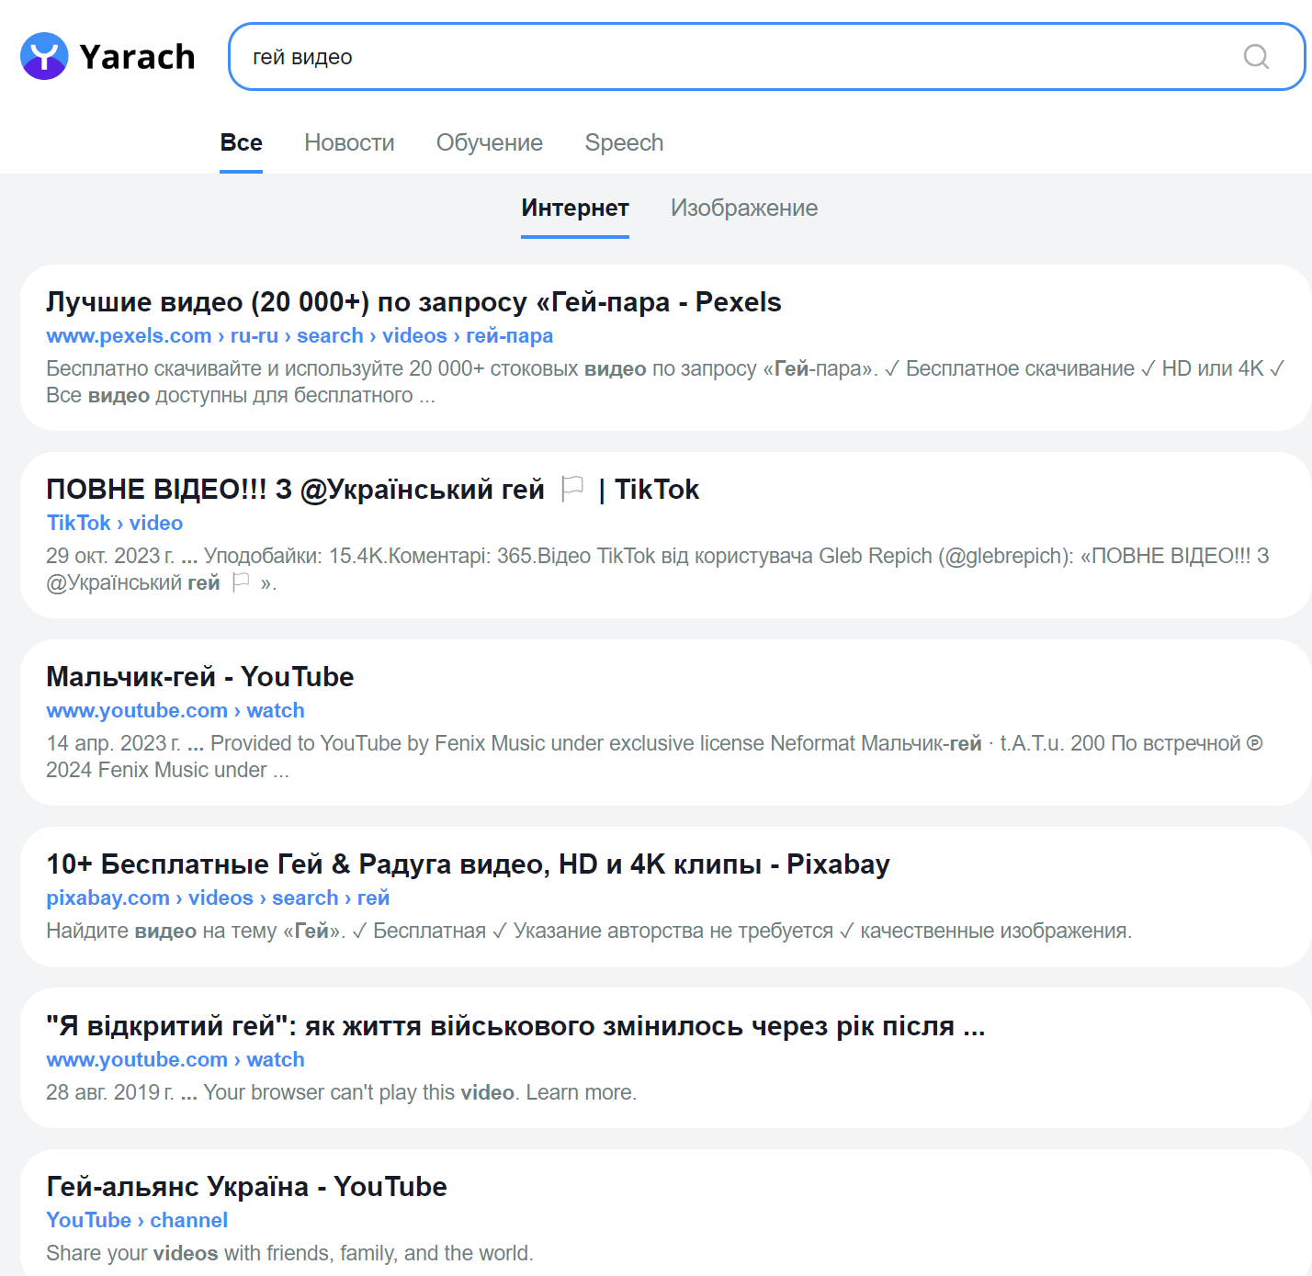Switch to Изображение results
1312x1276 pixels.
point(743,209)
